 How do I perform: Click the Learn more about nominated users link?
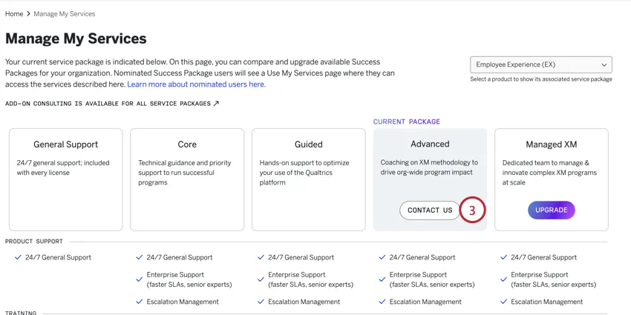click(196, 84)
